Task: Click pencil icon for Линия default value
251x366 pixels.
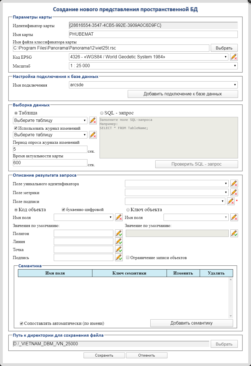Action: pyautogui.click(x=119, y=242)
